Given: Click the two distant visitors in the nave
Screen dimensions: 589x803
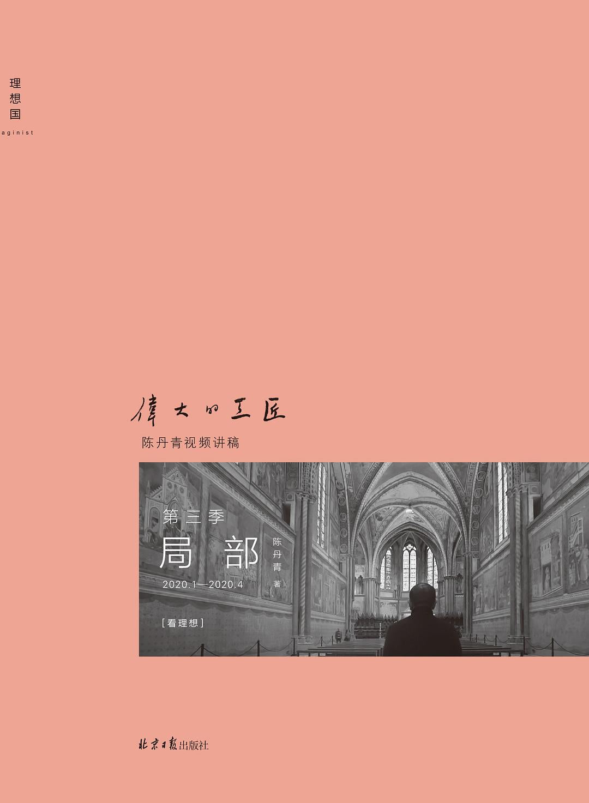Looking at the screenshot, I should click(342, 635).
